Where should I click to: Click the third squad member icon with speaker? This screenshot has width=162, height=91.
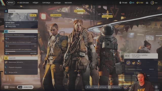tap(139, 63)
